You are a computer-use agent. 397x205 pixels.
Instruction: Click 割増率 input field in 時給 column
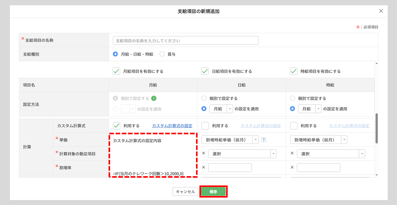tap(319, 167)
